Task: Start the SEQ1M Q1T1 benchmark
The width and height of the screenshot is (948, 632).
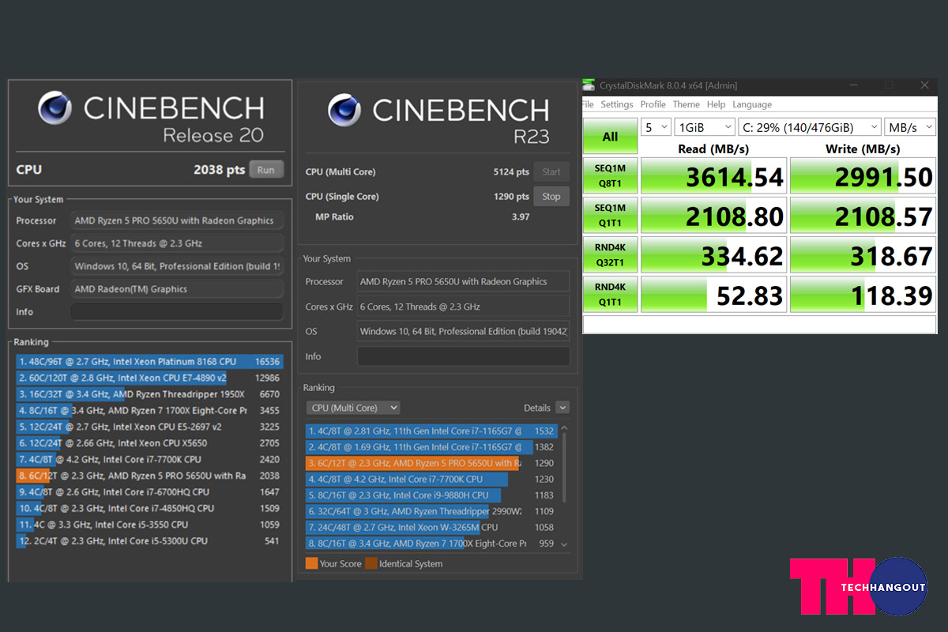Action: pyautogui.click(x=610, y=216)
